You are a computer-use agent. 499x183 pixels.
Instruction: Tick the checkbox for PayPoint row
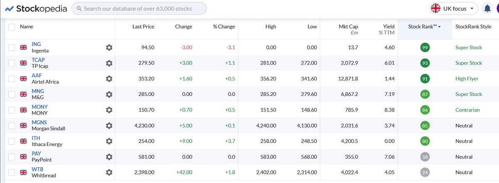[x=12, y=157]
